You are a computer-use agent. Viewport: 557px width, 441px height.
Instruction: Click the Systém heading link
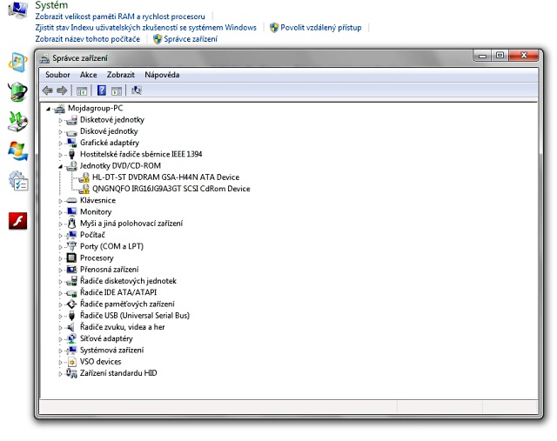pos(51,5)
